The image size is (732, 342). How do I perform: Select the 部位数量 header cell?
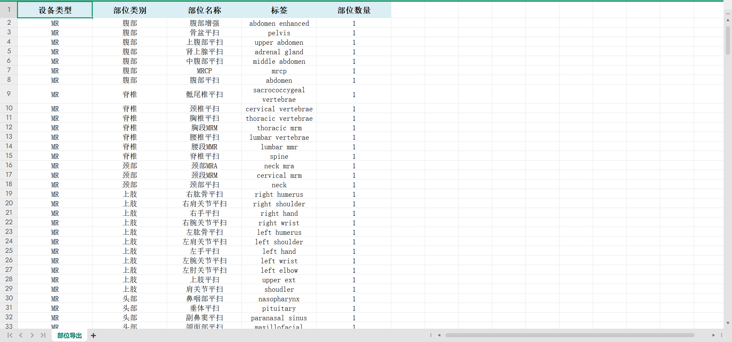tap(354, 10)
